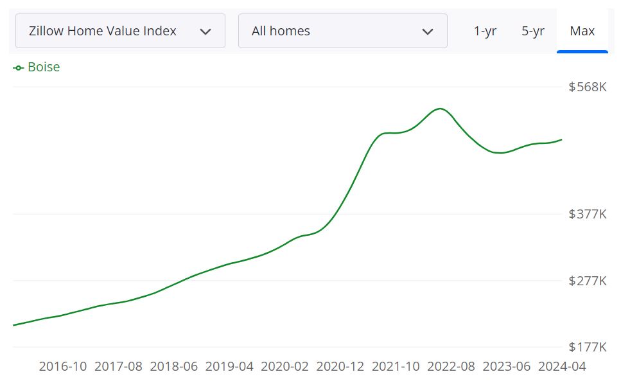621x381 pixels.
Task: Click the 2023-06 date label
Action: click(506, 366)
